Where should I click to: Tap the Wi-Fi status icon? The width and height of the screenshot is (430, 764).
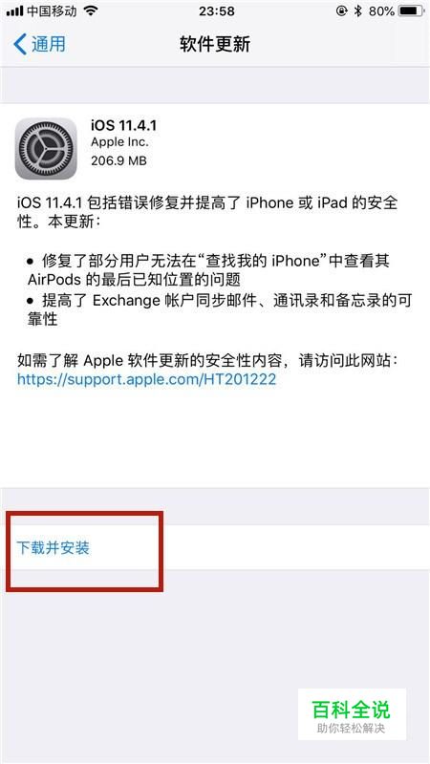91,11
